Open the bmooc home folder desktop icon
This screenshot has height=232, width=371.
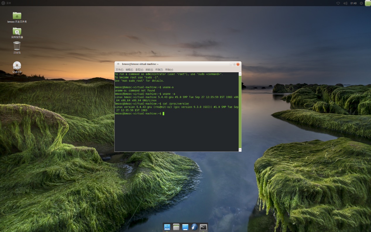click(17, 16)
